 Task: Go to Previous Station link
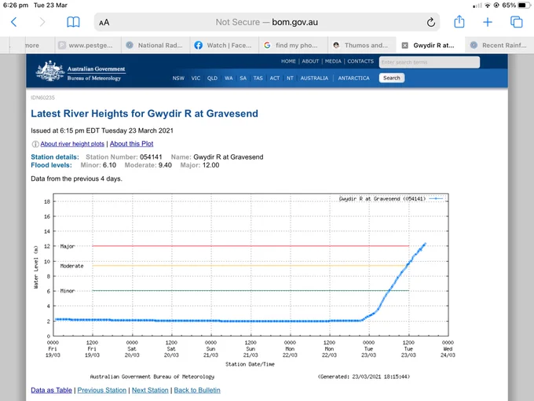(x=101, y=390)
